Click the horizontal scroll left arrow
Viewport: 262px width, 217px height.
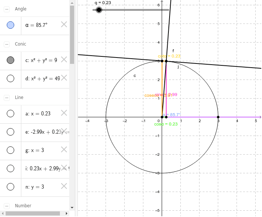[2, 214]
